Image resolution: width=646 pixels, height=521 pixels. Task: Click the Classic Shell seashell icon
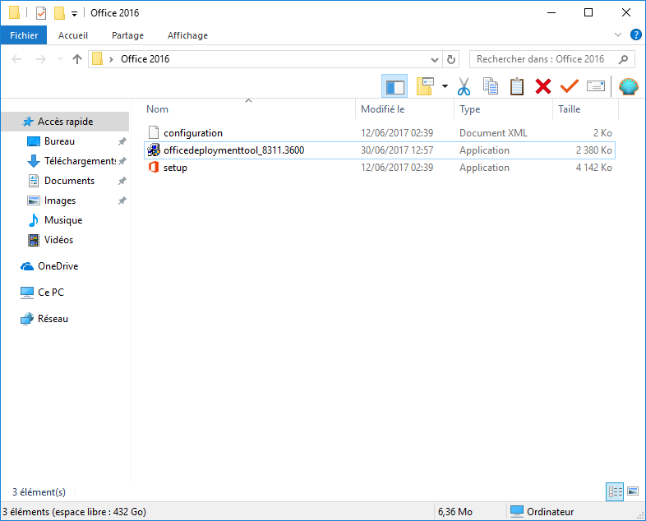(x=628, y=86)
